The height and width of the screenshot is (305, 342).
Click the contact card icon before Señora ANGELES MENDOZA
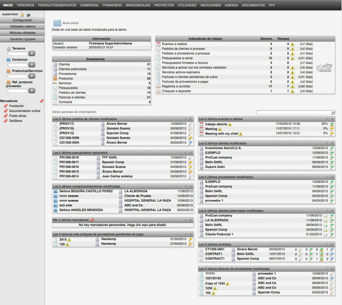point(55,210)
